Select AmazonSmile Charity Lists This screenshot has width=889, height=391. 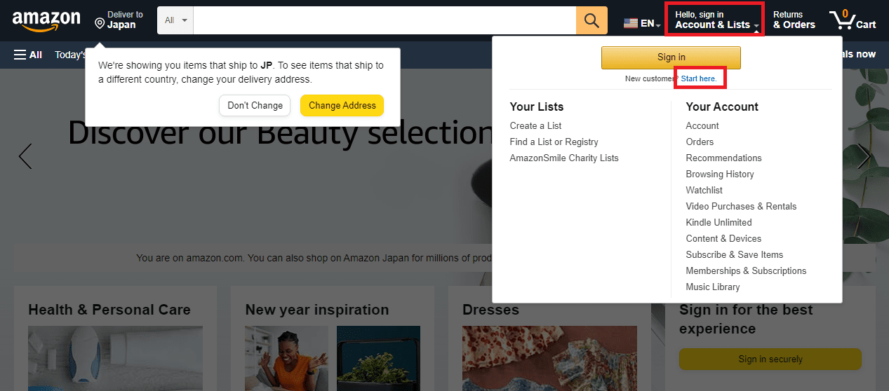tap(564, 158)
